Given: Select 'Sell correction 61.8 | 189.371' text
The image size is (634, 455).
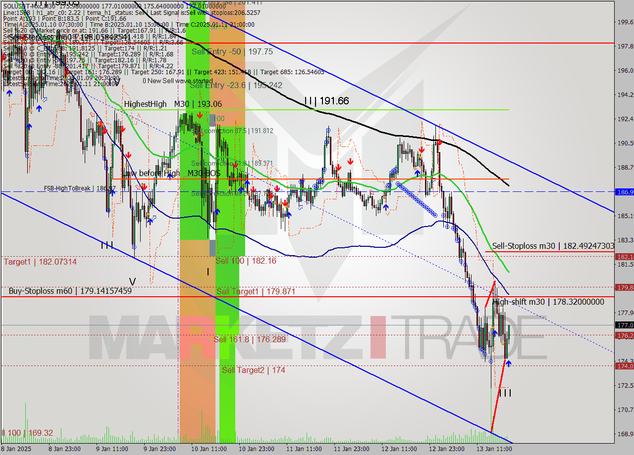Looking at the screenshot, I should click(x=232, y=163).
